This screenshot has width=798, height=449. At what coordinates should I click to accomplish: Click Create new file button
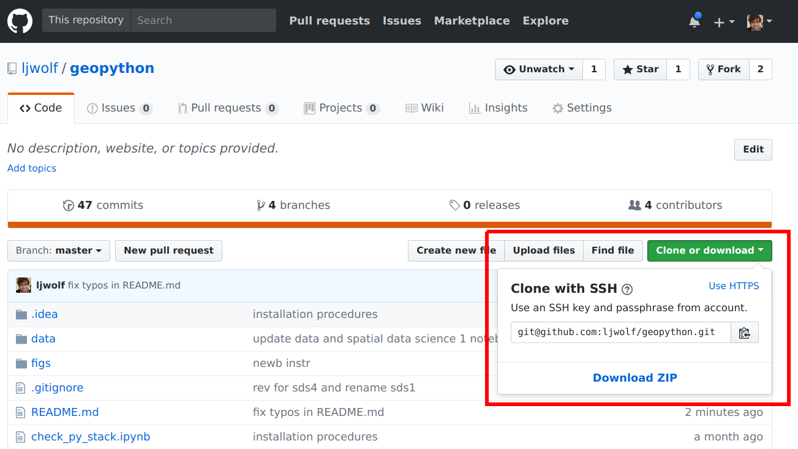456,251
